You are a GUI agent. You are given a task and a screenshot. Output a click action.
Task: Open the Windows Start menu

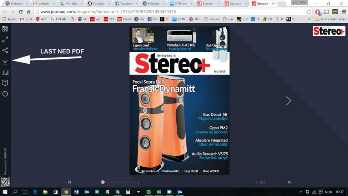pyautogui.click(x=5, y=192)
